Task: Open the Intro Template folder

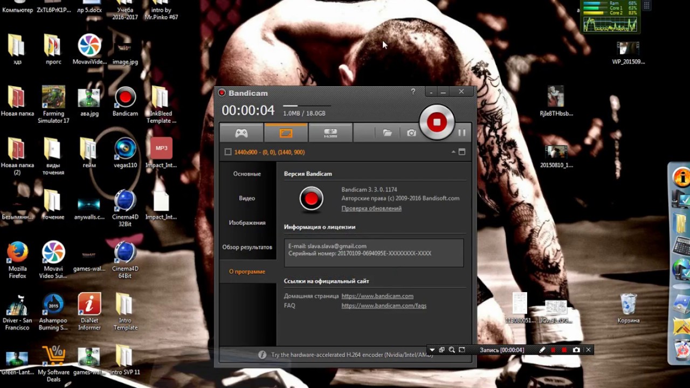Action: pos(125,312)
